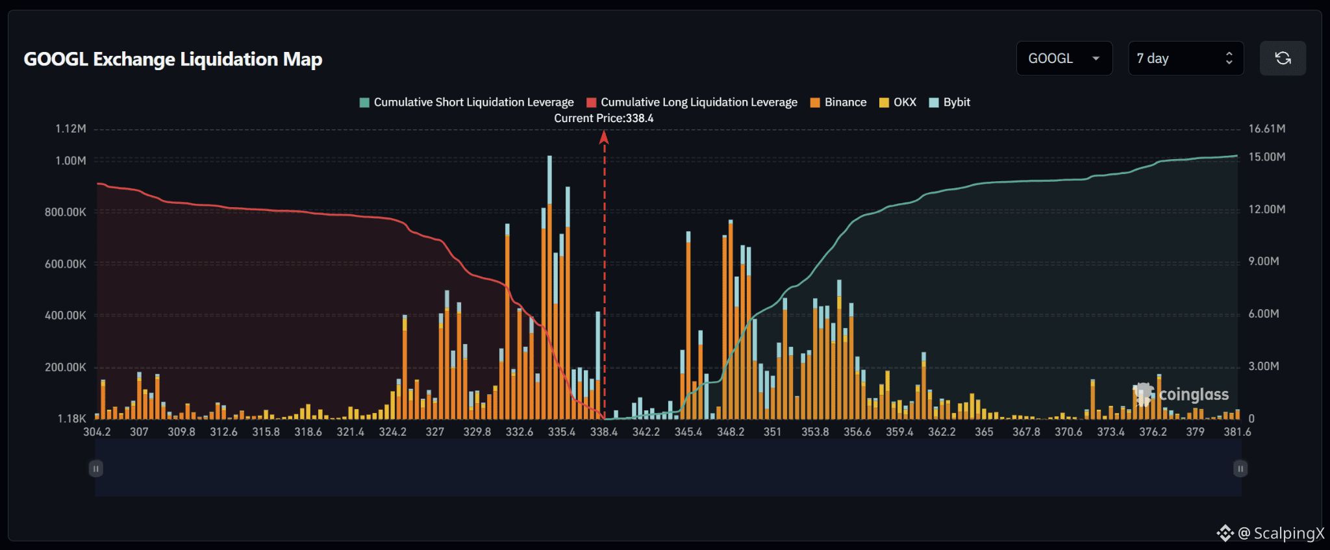Toggle Cumulative Long Liquidation Leverage legend series
Image resolution: width=1330 pixels, height=550 pixels.
(x=692, y=103)
